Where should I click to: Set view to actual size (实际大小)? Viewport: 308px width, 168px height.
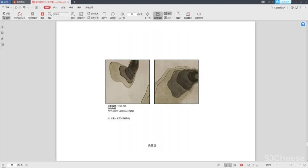pyautogui.click(x=81, y=15)
